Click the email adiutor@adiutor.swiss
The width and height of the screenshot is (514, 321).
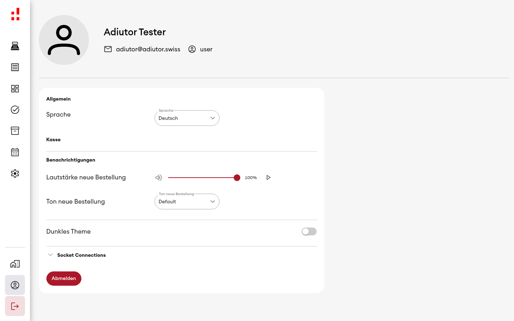pyautogui.click(x=148, y=49)
